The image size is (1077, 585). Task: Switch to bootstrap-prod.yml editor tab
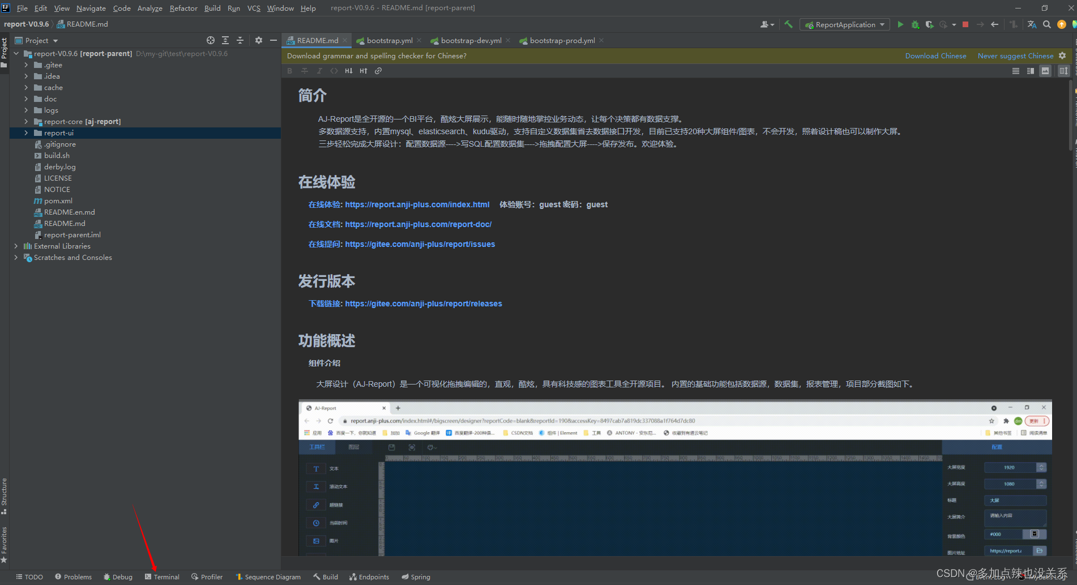[x=562, y=40]
